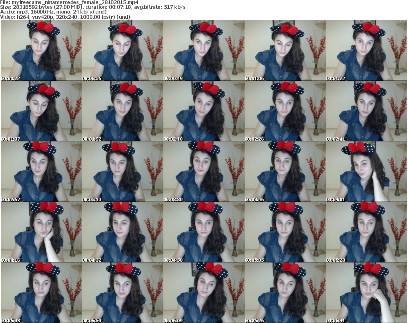Screen dimensions: 408x323
Task: Pick the frame stamped 00:02:57
Action: coord(41,172)
